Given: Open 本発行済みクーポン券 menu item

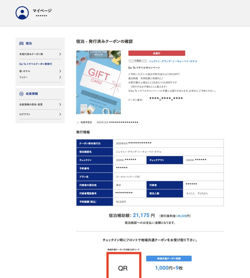Looking at the screenshot, I should tap(40, 54).
